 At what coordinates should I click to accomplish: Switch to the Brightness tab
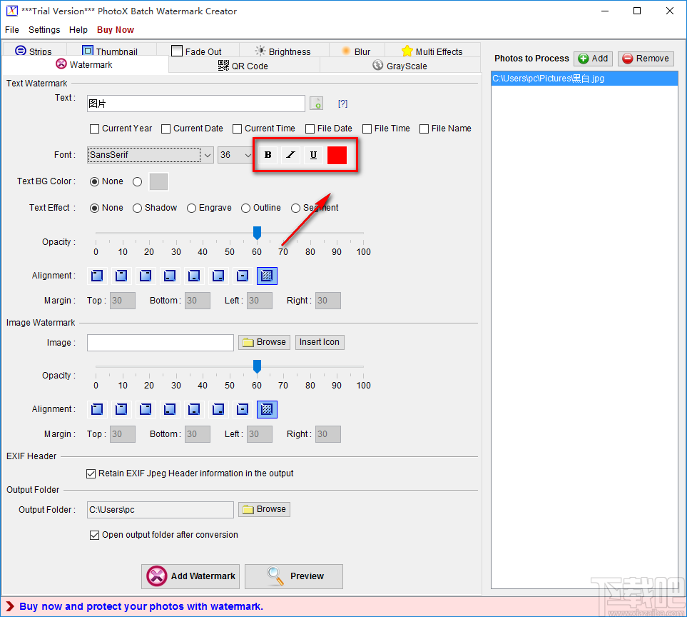283,51
